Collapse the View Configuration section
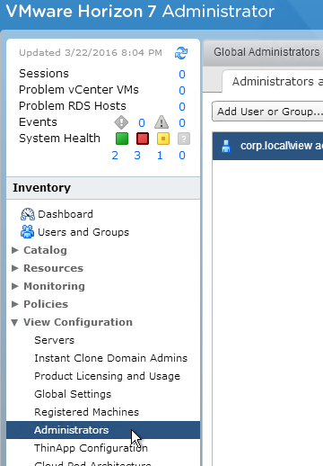 pos(14,322)
